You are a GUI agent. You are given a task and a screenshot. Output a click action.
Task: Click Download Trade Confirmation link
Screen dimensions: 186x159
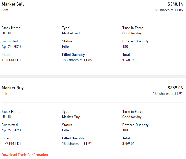pyautogui.click(x=25, y=155)
